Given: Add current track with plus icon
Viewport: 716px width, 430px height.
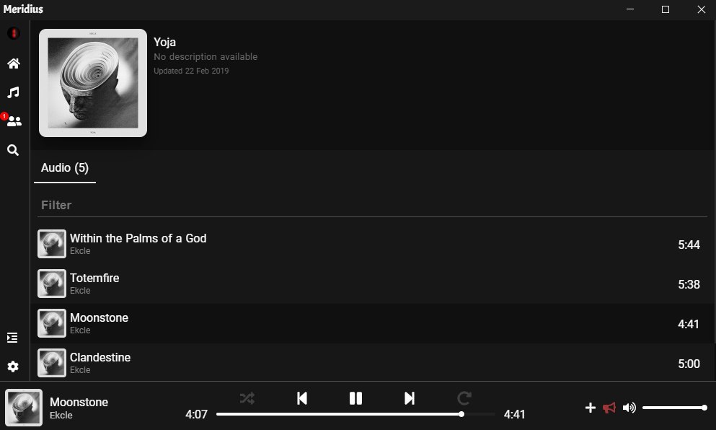Looking at the screenshot, I should tap(590, 408).
